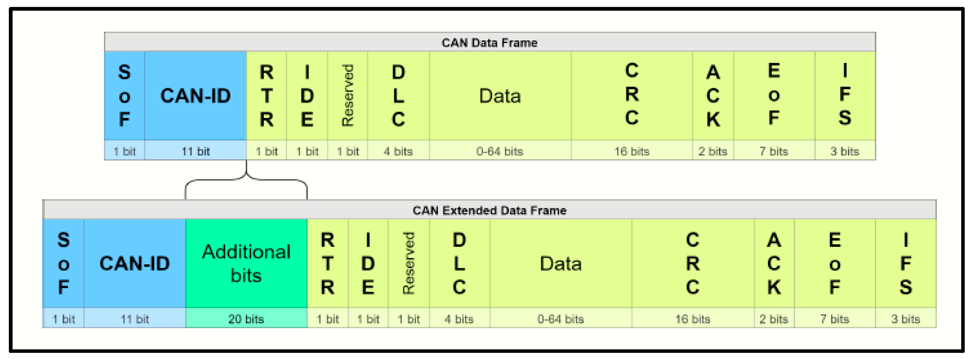Image resolution: width=973 pixels, height=359 pixels.
Task: Click SoF field in CAN Data Frame
Action: coord(124,96)
